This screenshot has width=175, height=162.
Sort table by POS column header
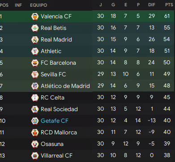click(x=4, y=5)
